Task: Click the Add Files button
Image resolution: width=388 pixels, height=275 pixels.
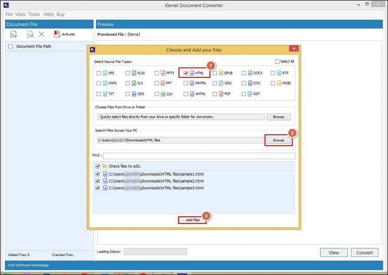Action: pos(193,220)
